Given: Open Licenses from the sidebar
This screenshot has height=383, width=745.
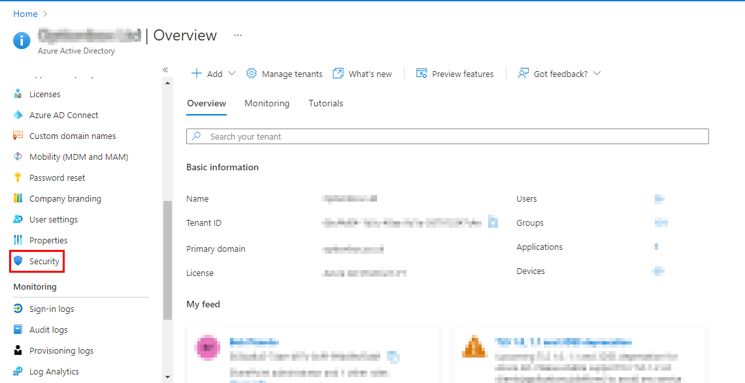Looking at the screenshot, I should 44,94.
